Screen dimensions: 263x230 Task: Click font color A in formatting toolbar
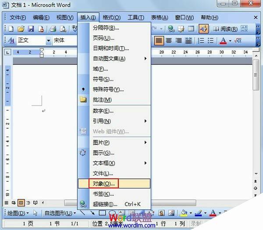tap(223, 41)
